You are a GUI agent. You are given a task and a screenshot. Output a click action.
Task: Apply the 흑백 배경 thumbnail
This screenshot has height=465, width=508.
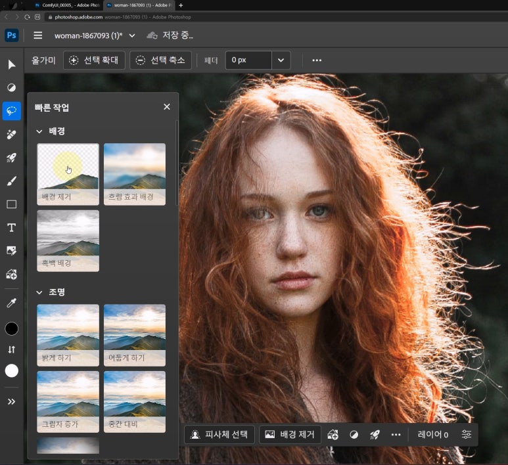point(68,241)
